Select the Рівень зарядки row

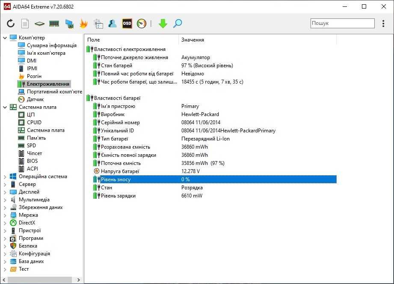(x=215, y=196)
